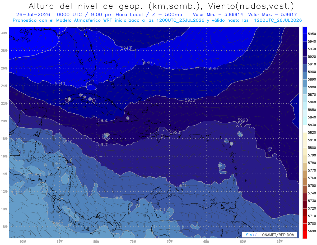Viewport: 317px width, 245px height.
Task: Click color bar legend value 5730
Action: [x=312, y=201]
